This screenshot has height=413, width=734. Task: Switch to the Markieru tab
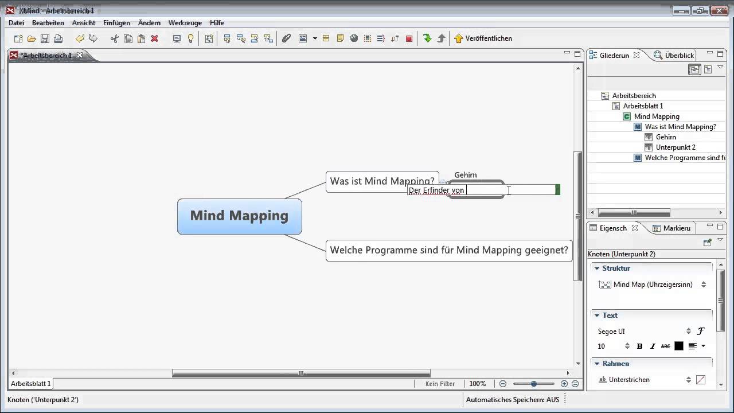point(671,228)
